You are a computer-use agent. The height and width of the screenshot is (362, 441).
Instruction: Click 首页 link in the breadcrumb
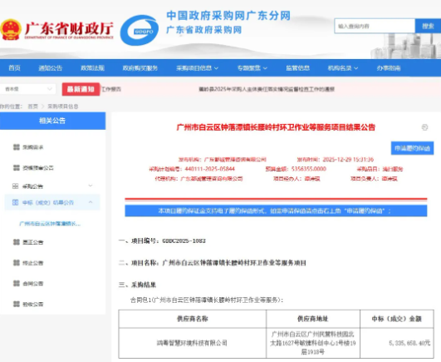pos(32,107)
